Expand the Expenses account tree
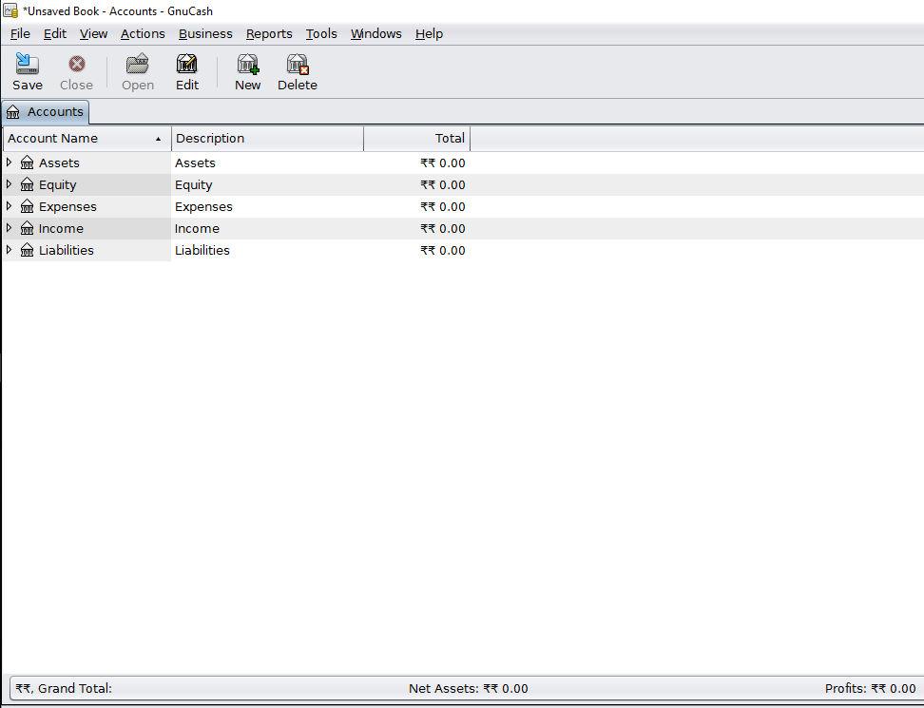Screen dimensions: 924x708 tap(9, 205)
